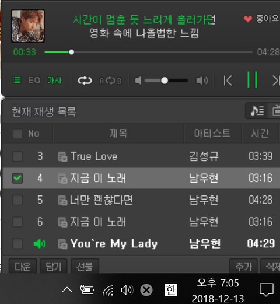Sort the playlist by 아티스트 column
The image size is (280, 304).
(212, 134)
